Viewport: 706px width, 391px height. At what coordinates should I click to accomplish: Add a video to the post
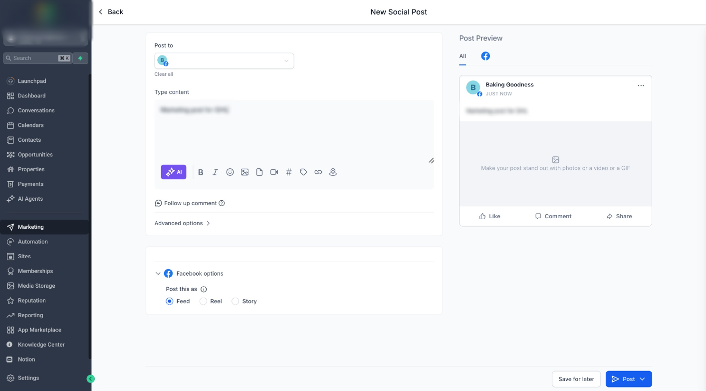[x=274, y=172]
